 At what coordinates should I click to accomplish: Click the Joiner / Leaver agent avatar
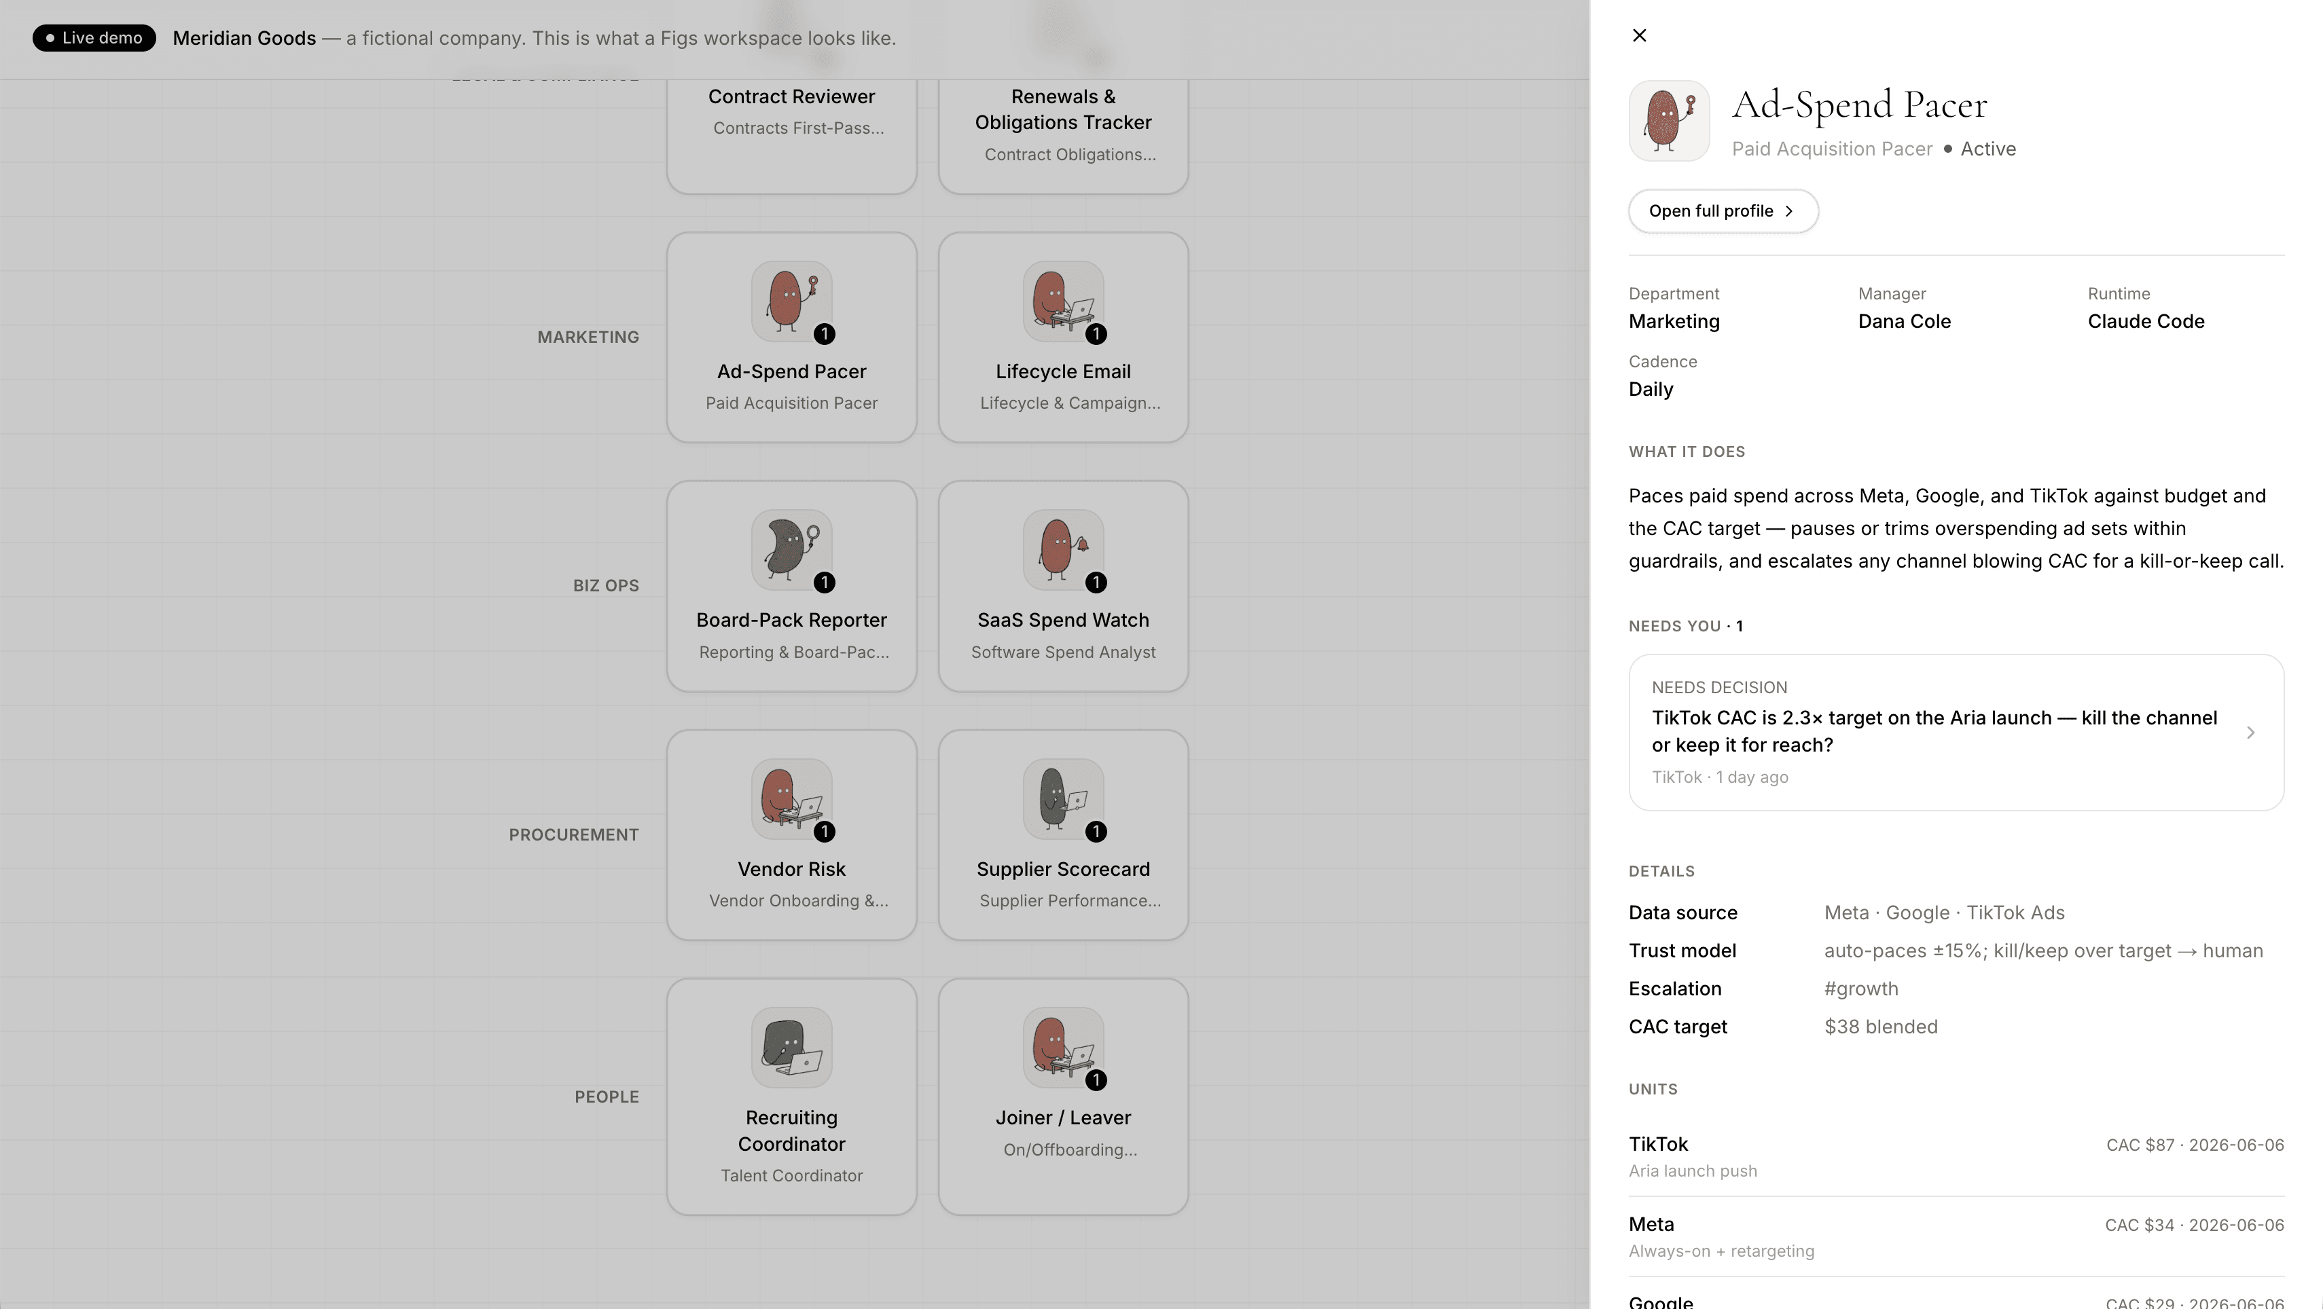1062,1048
